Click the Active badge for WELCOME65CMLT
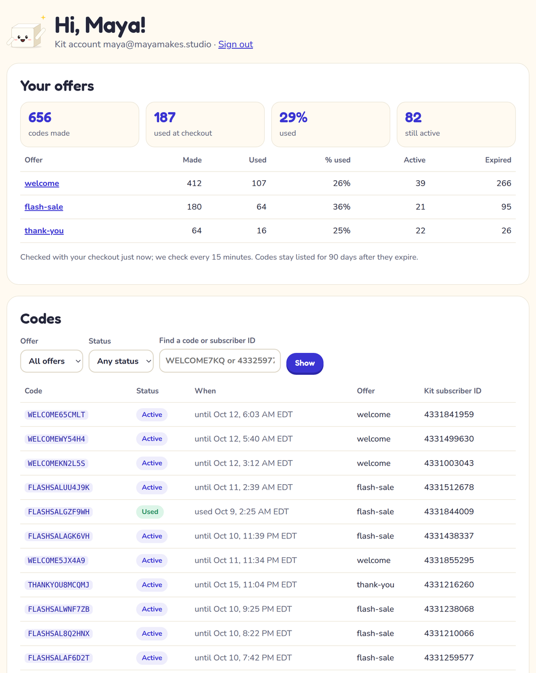This screenshot has width=536, height=673. pyautogui.click(x=152, y=415)
